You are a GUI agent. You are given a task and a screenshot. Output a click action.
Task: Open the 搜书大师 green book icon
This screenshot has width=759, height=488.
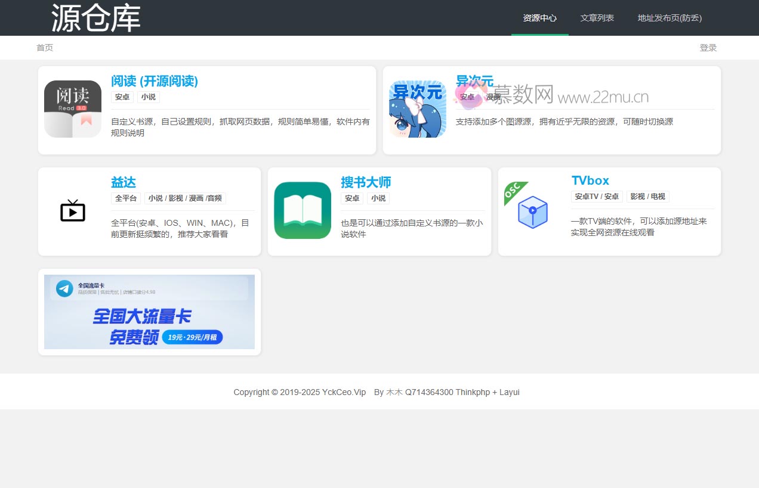(302, 210)
